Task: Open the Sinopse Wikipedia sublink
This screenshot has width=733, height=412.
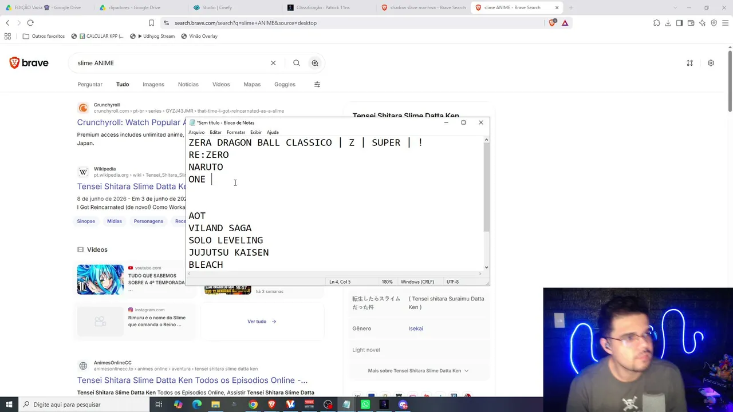Action: (x=86, y=221)
